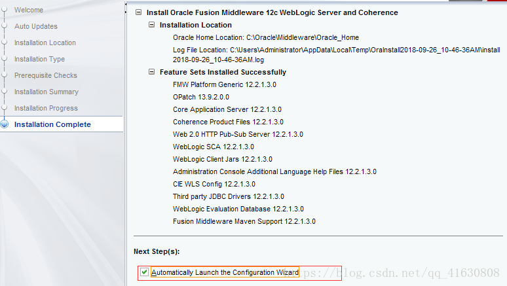This screenshot has height=286, width=507.
Task: Select the Oracle Home Location row
Action: (x=266, y=37)
